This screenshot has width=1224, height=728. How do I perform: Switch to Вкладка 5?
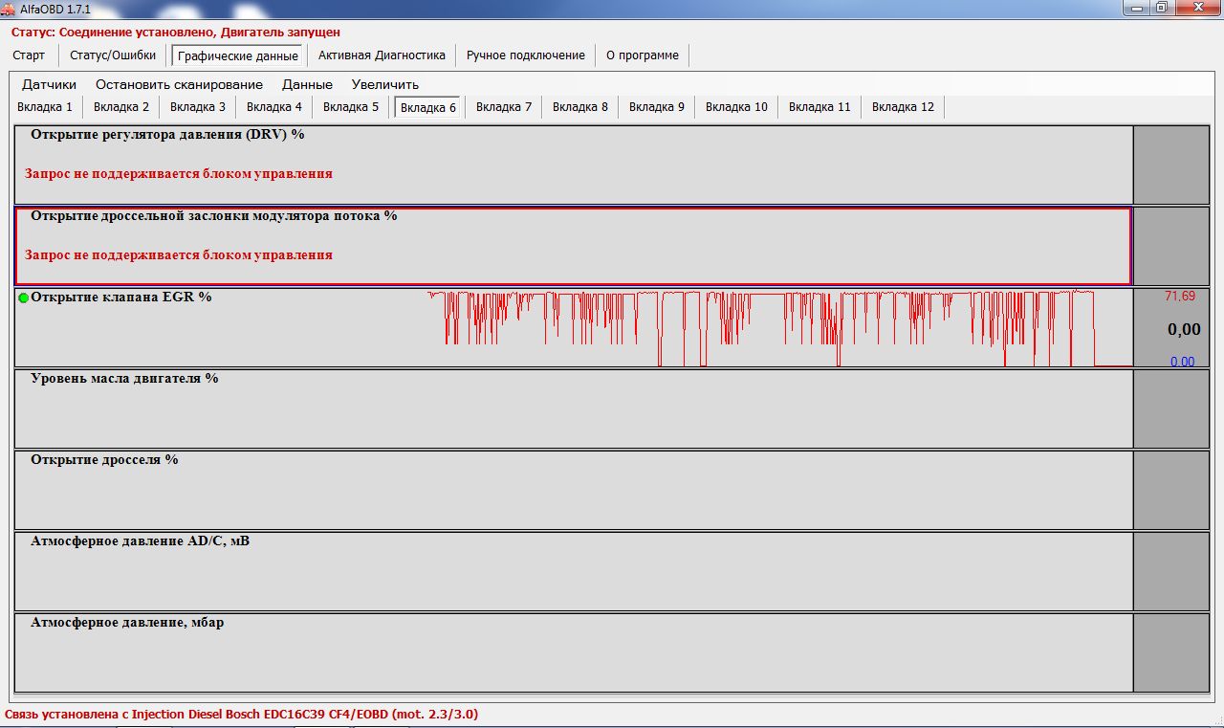[351, 107]
